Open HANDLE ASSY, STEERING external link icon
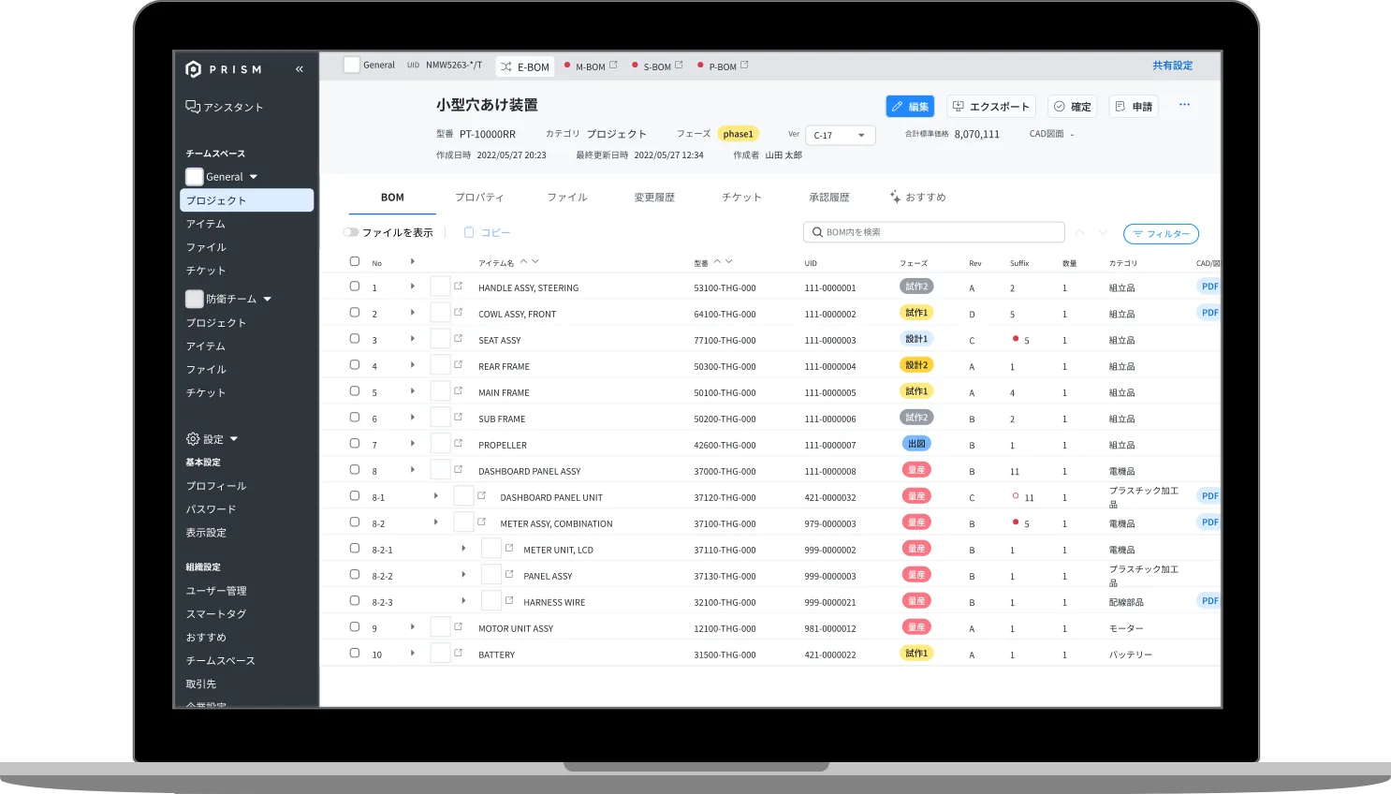The width and height of the screenshot is (1391, 794). [459, 286]
